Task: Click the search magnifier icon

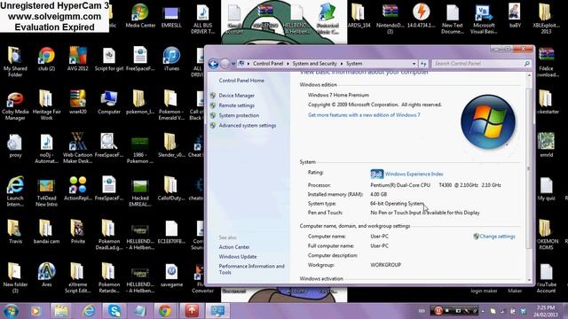Action: tap(527, 64)
